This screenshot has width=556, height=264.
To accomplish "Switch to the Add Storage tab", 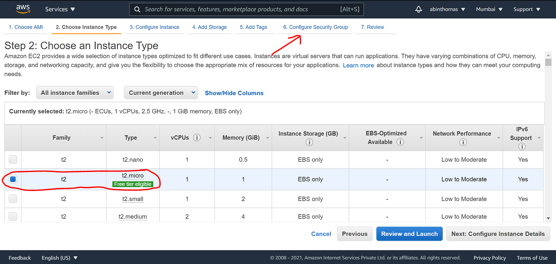I will pos(209,27).
